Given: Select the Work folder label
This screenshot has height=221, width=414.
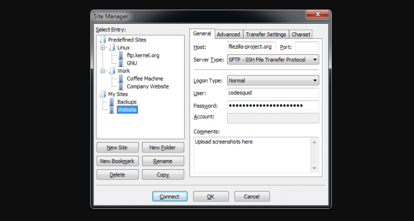Looking at the screenshot, I should (x=123, y=71).
